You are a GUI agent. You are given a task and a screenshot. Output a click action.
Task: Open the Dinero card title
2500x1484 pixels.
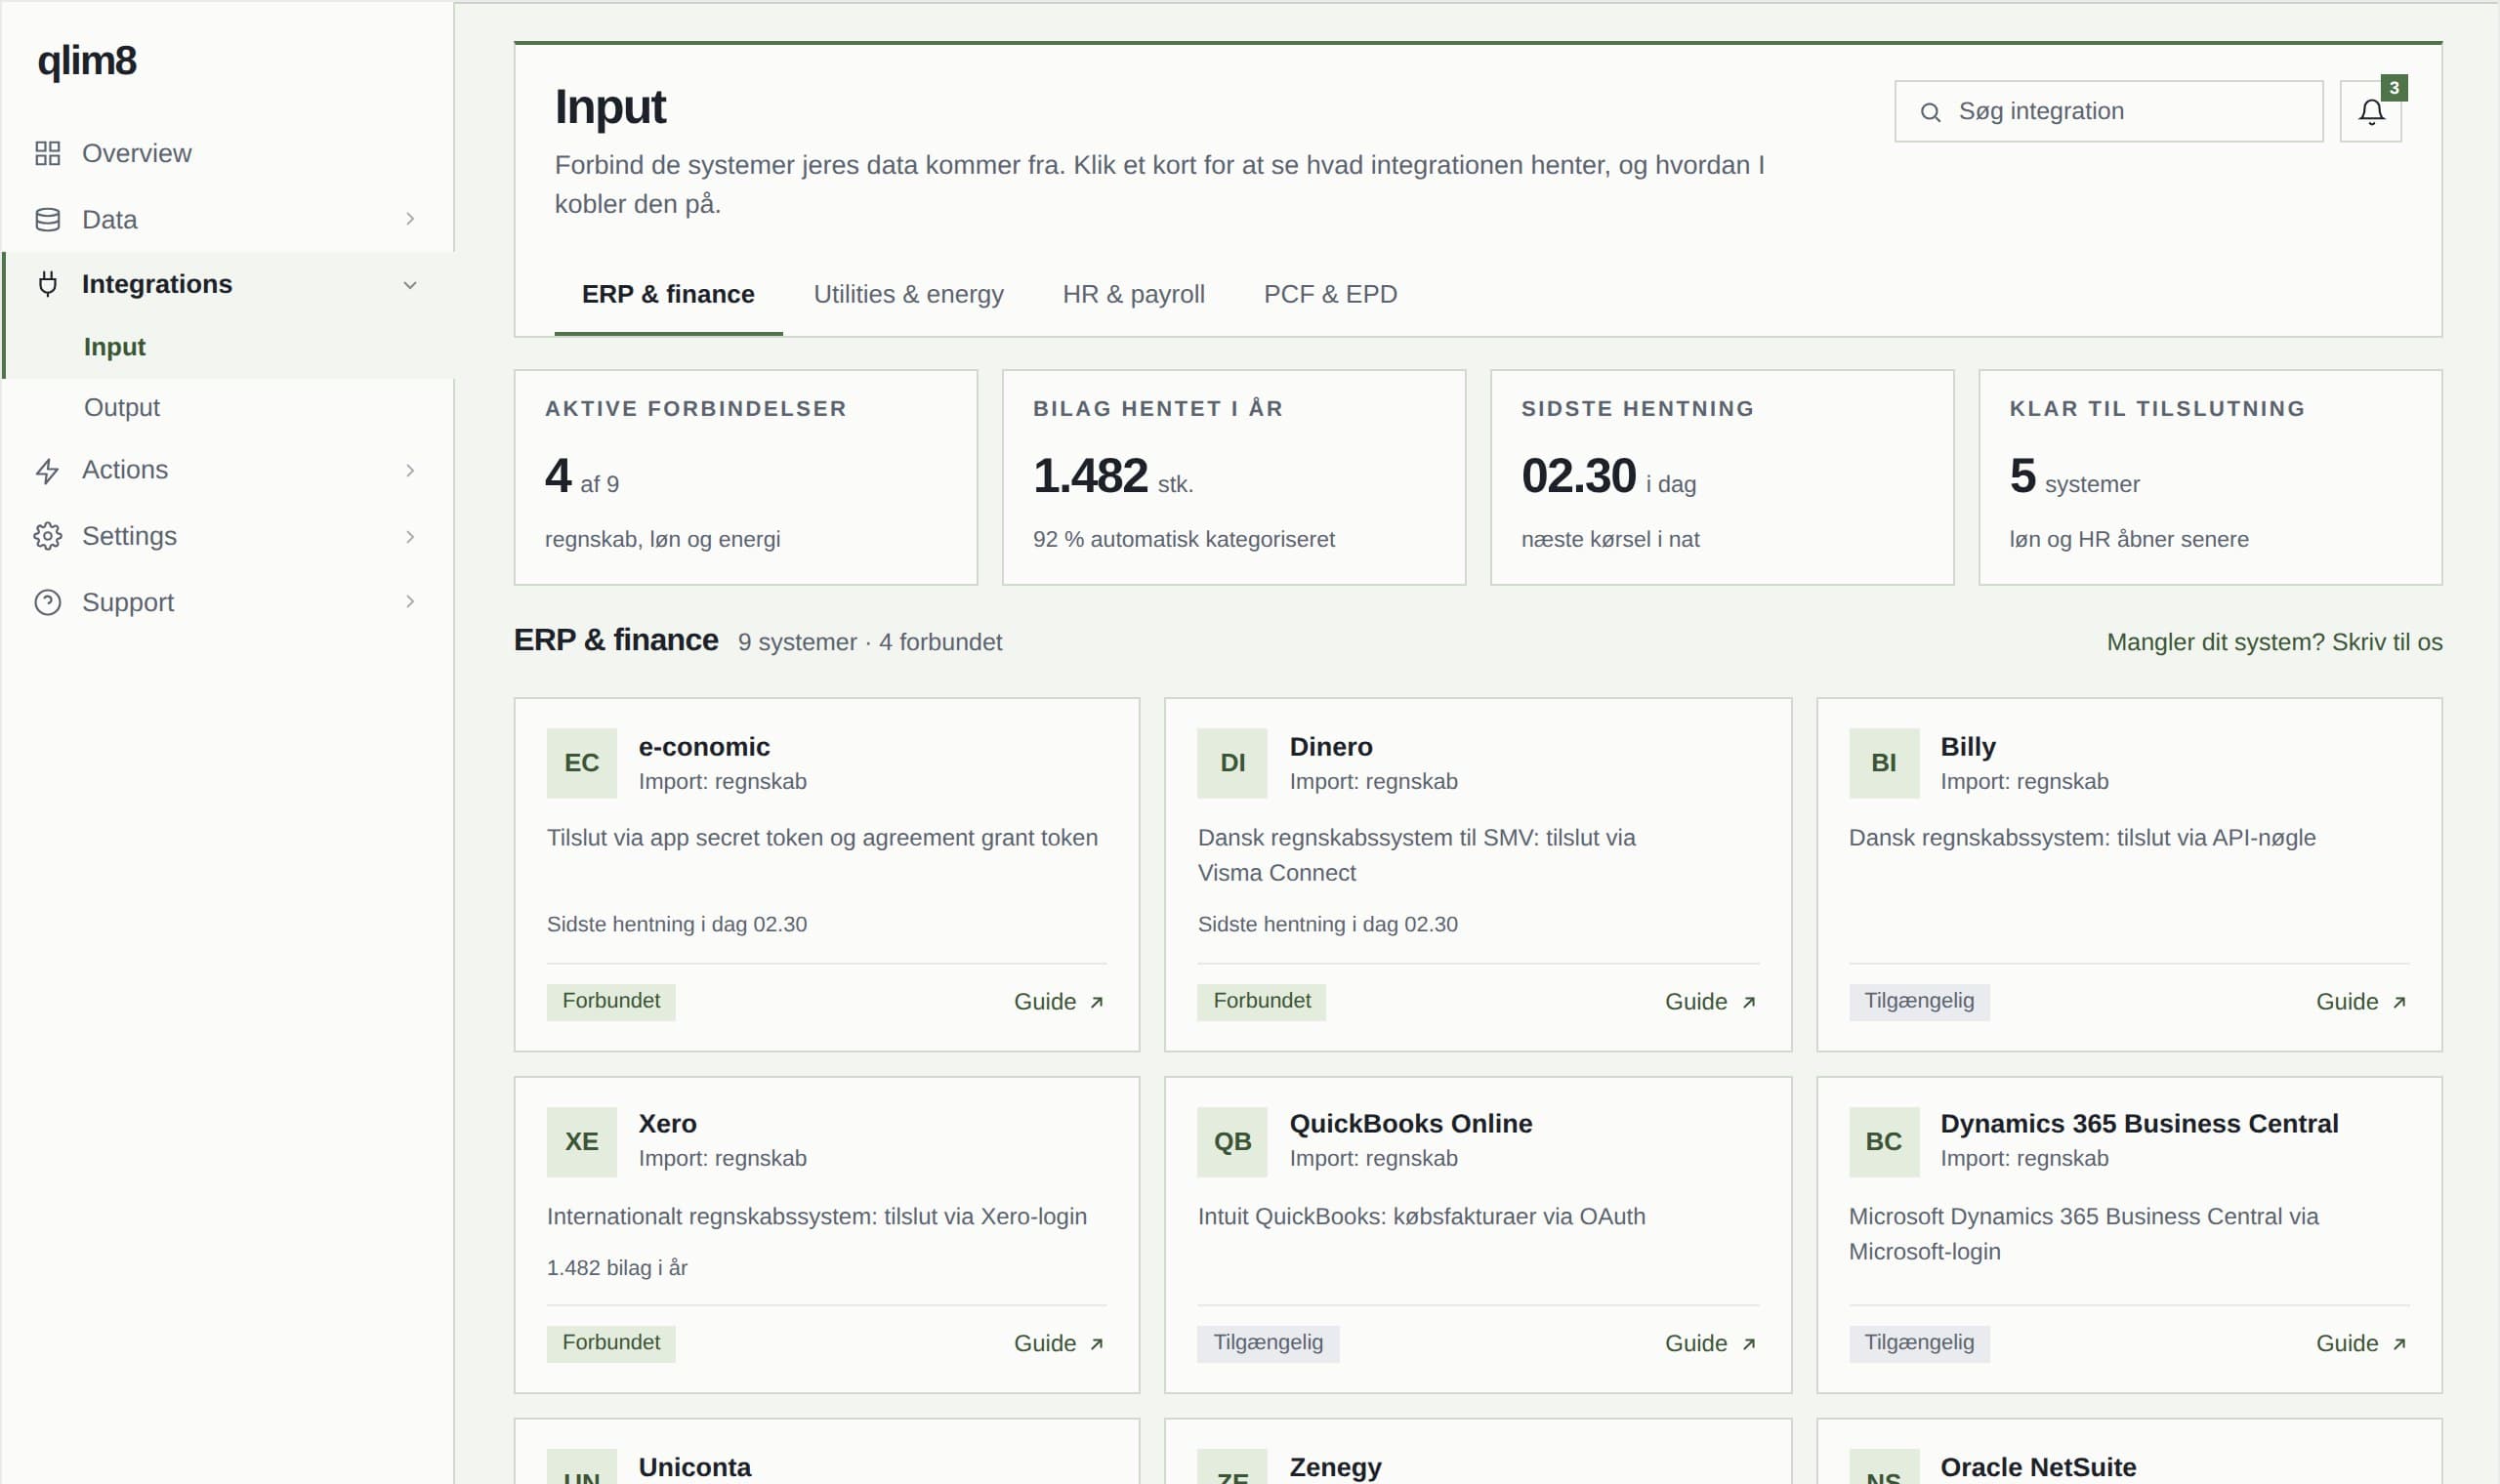pos(1330,747)
